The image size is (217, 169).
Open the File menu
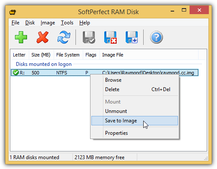[15, 23]
